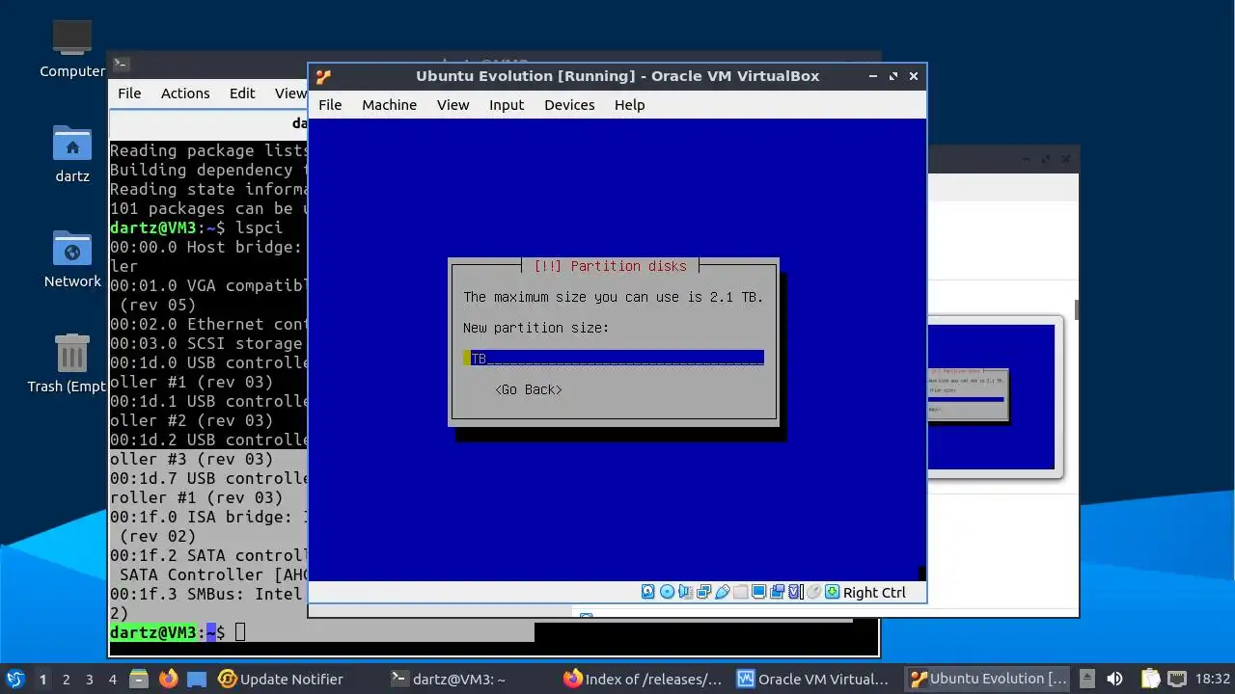Image resolution: width=1235 pixels, height=694 pixels.
Task: Click the audio status icon in VirtualBox
Action: 684,592
